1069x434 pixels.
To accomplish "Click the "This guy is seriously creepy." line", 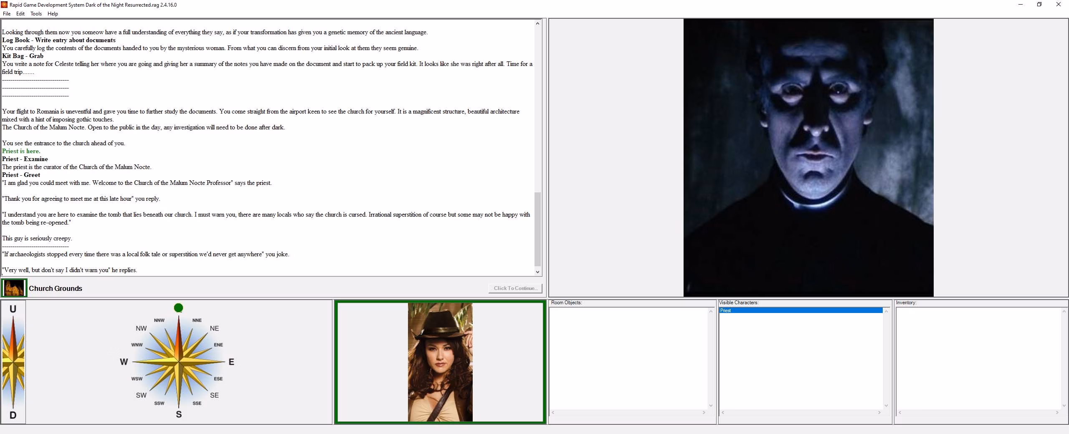I will pyautogui.click(x=37, y=238).
